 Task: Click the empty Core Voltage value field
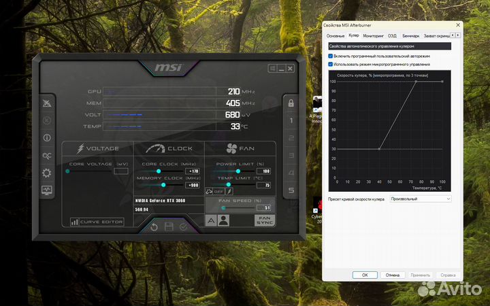pyautogui.click(x=121, y=171)
